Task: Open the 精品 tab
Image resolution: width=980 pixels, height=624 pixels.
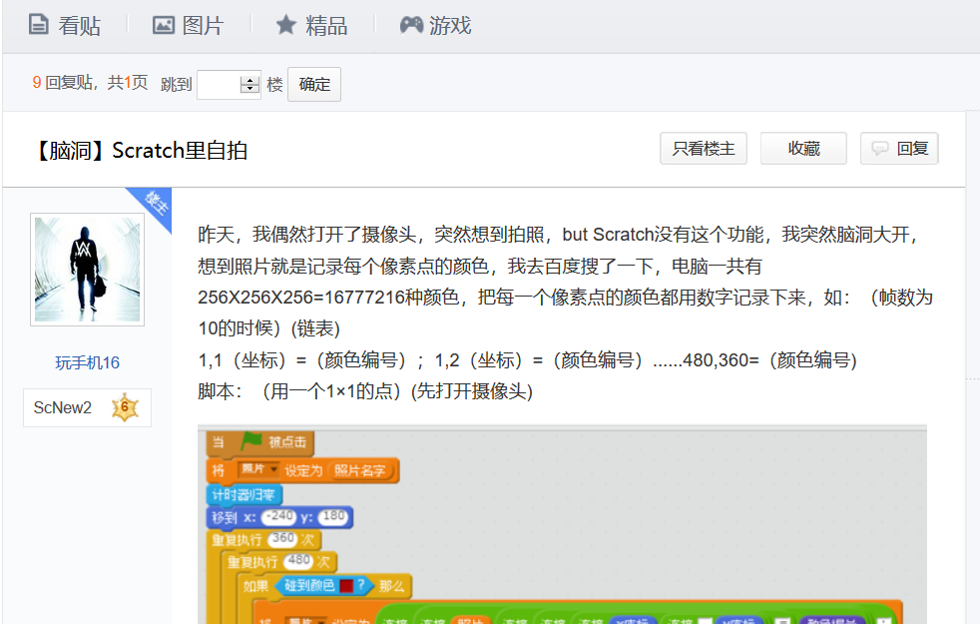Action: pos(311,26)
